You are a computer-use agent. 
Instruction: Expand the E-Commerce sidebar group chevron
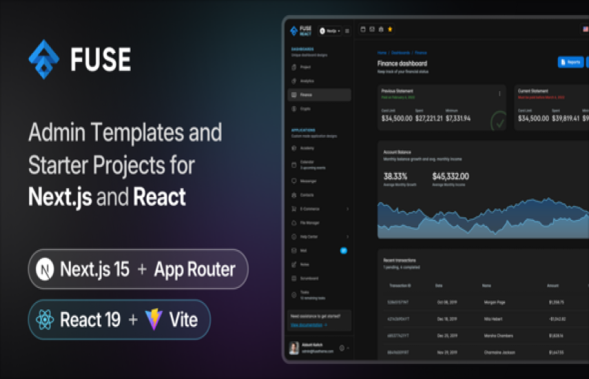(x=347, y=209)
